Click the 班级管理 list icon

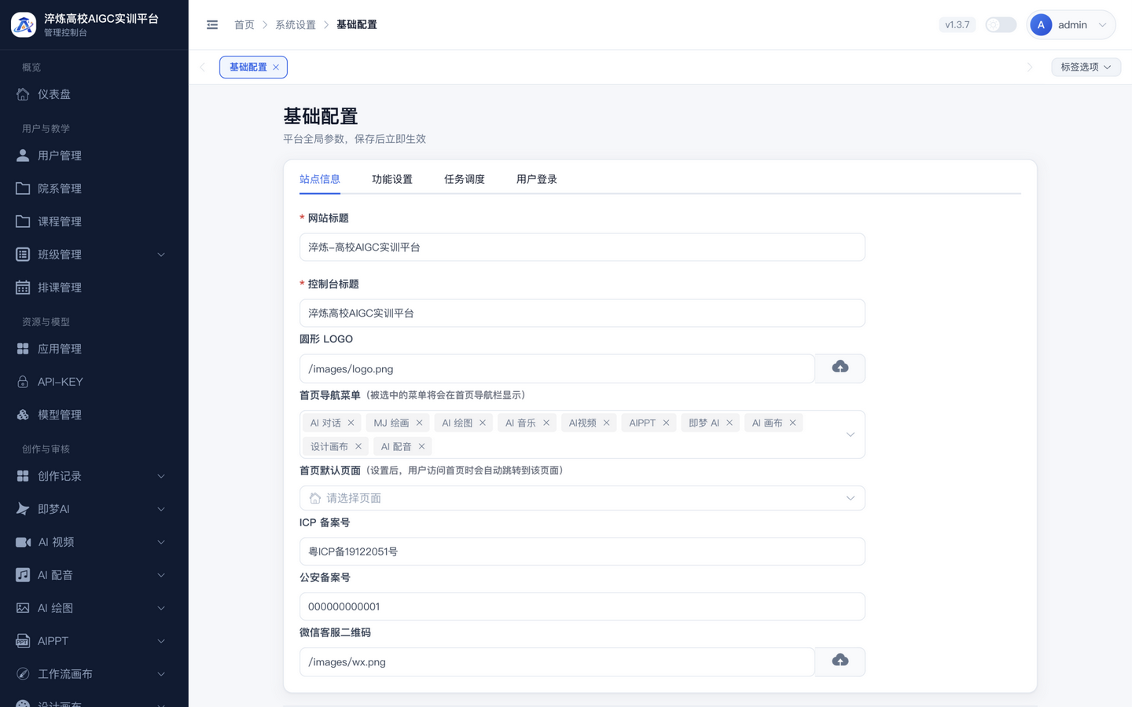[x=23, y=255]
